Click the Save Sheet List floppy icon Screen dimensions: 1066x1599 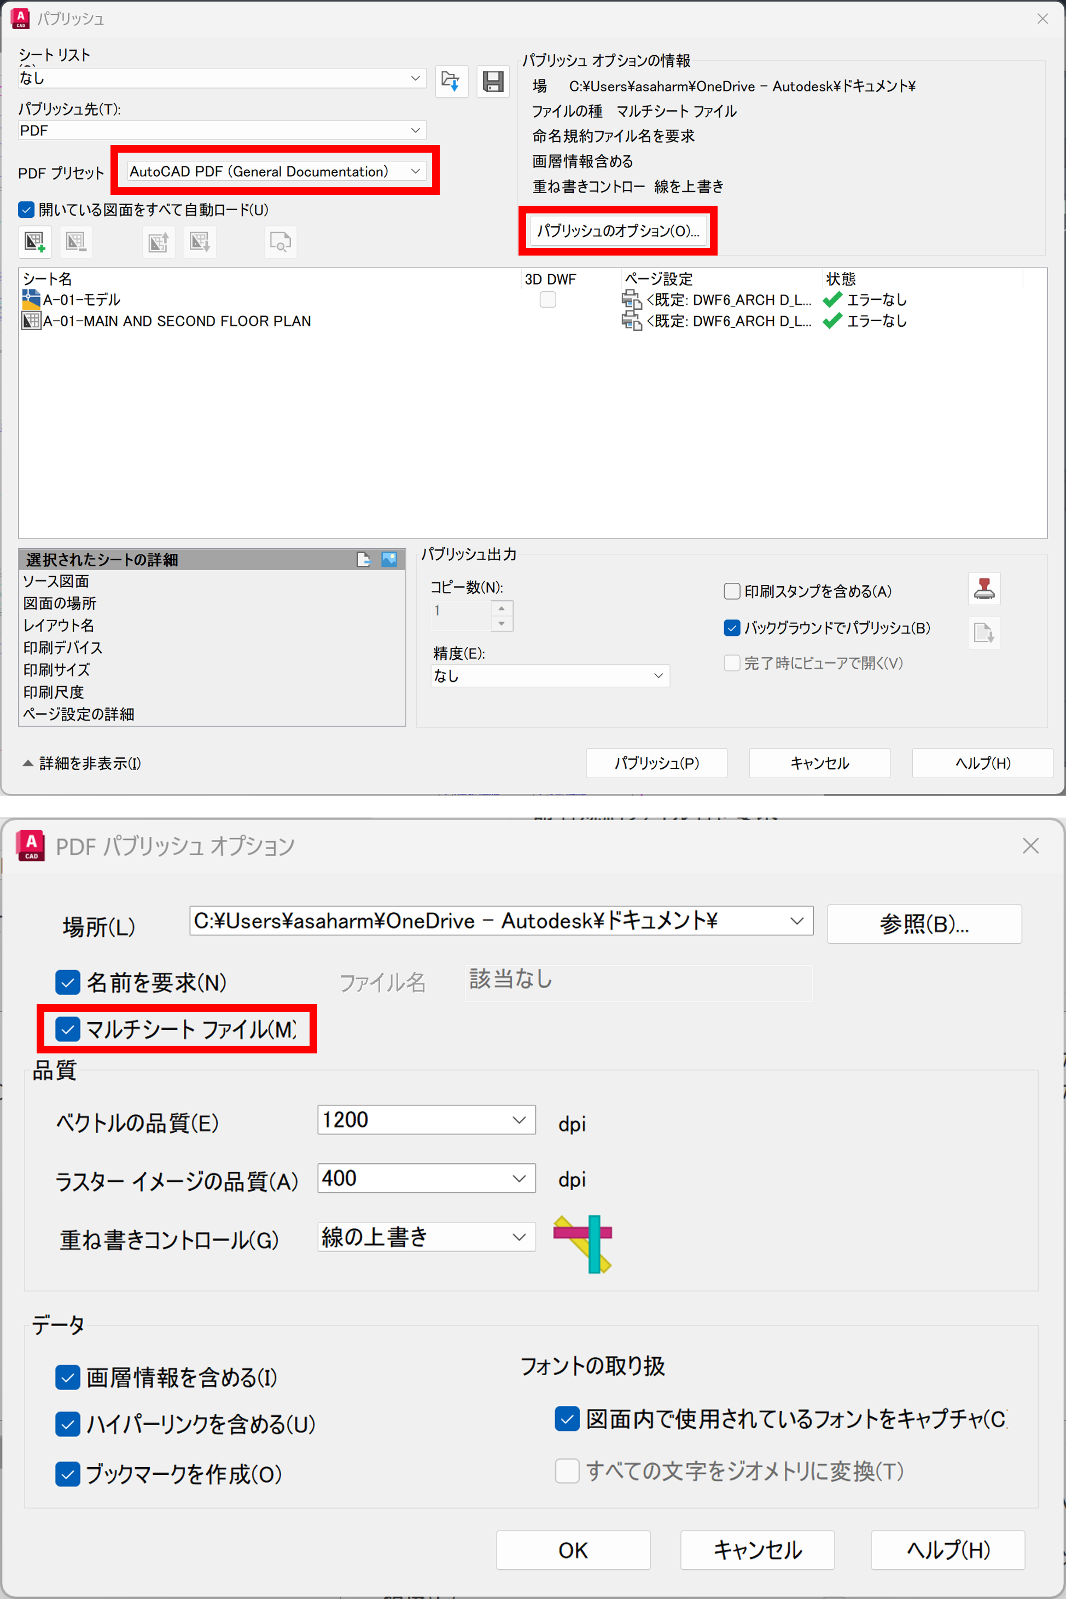(x=493, y=82)
